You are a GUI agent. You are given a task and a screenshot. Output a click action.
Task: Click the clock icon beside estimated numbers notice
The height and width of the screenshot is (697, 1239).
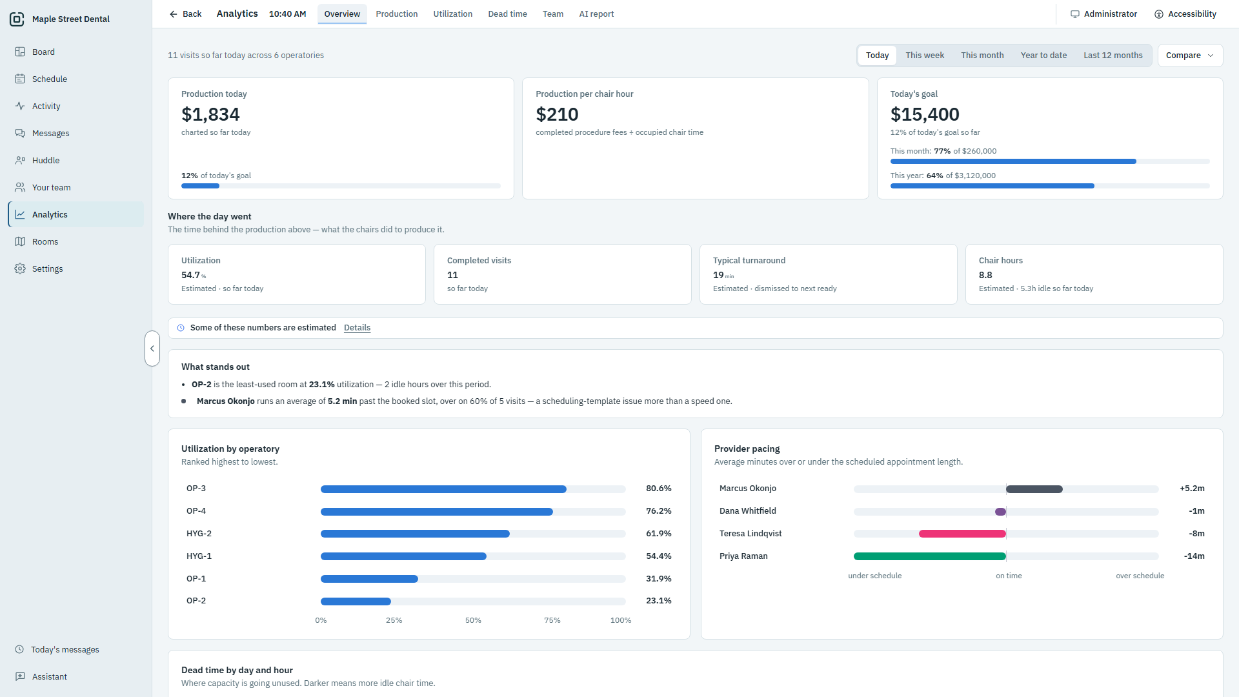[181, 328]
